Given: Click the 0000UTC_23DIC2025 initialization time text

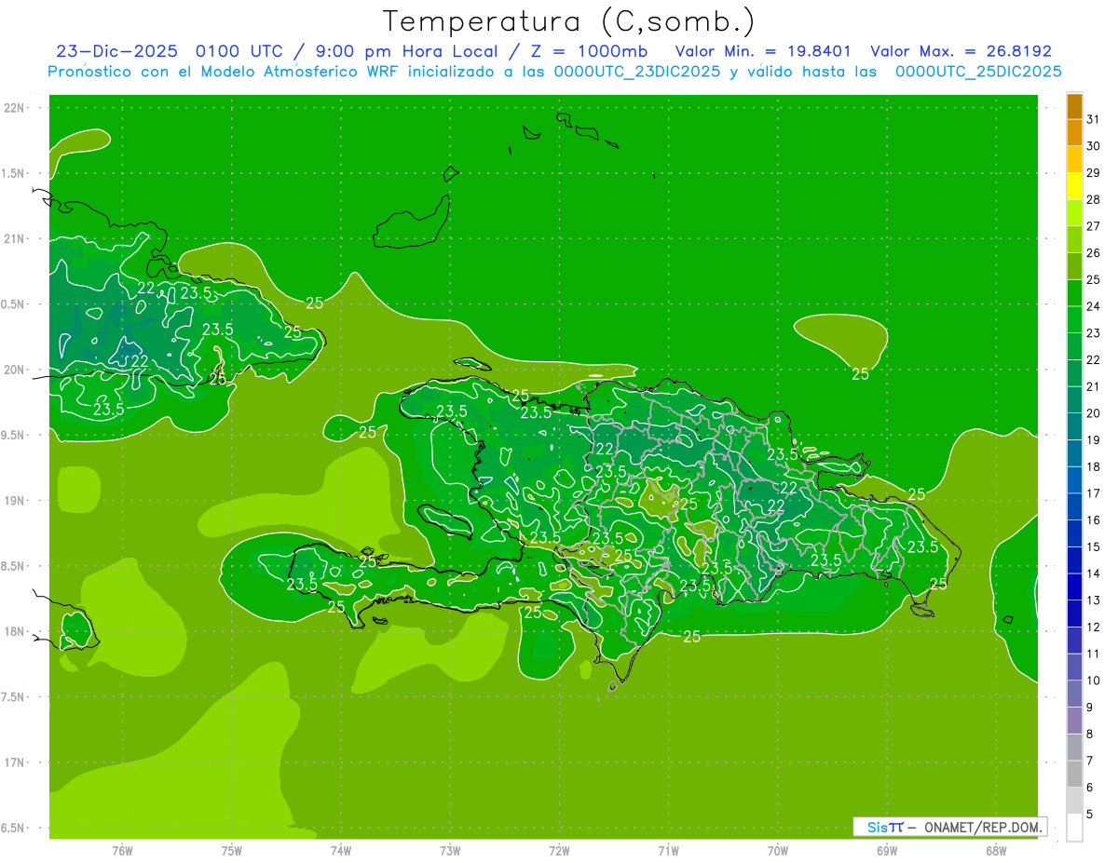Looking at the screenshot, I should (x=636, y=72).
